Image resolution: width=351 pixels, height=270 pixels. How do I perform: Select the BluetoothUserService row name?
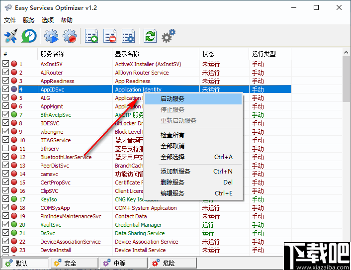click(x=66, y=157)
